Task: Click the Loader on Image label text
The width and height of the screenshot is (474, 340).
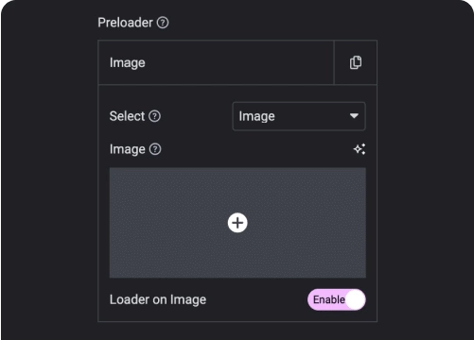Action: coord(158,299)
